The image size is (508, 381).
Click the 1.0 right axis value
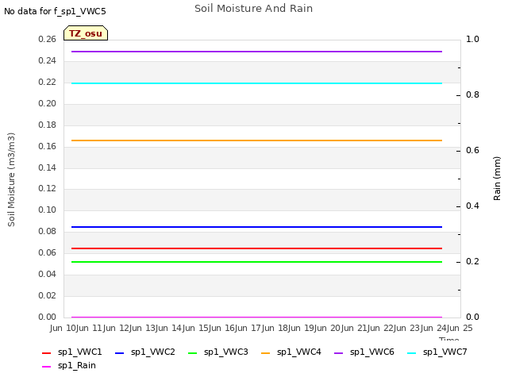pyautogui.click(x=472, y=39)
